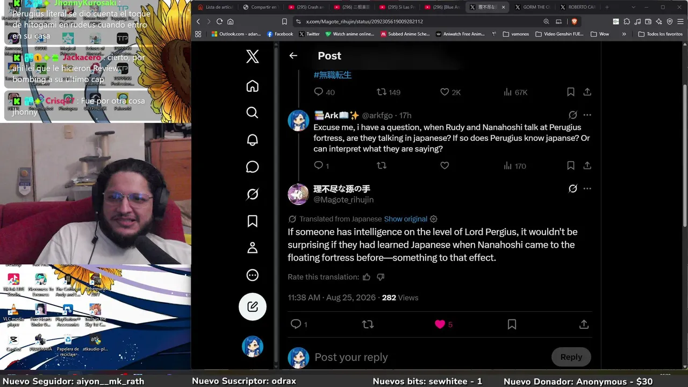The height and width of the screenshot is (387, 688).
Task: Bookmark Magote_rihujin's translated post
Action: 512,324
